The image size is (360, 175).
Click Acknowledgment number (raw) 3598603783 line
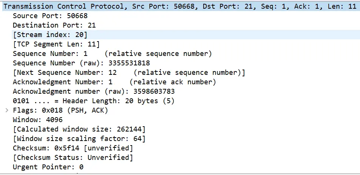pos(94,91)
